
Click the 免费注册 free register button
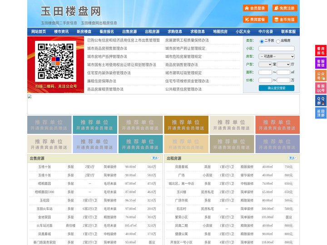click(x=285, y=8)
